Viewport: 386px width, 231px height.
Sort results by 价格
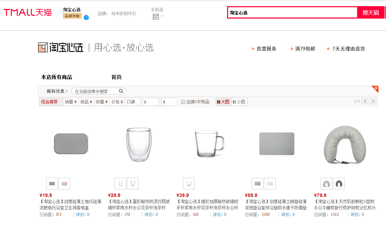tap(117, 102)
